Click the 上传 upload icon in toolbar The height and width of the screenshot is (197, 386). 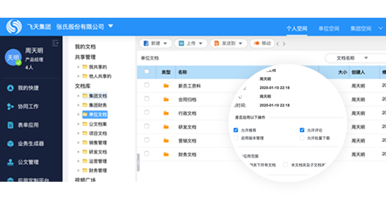pyautogui.click(x=182, y=43)
